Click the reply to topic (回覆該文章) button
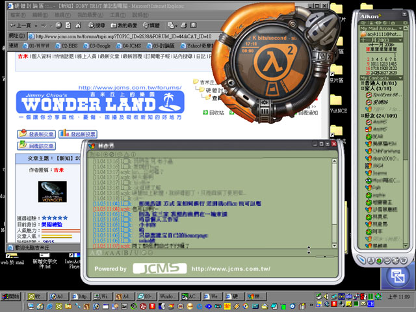The width and height of the screenshot is (416, 312). (x=36, y=146)
